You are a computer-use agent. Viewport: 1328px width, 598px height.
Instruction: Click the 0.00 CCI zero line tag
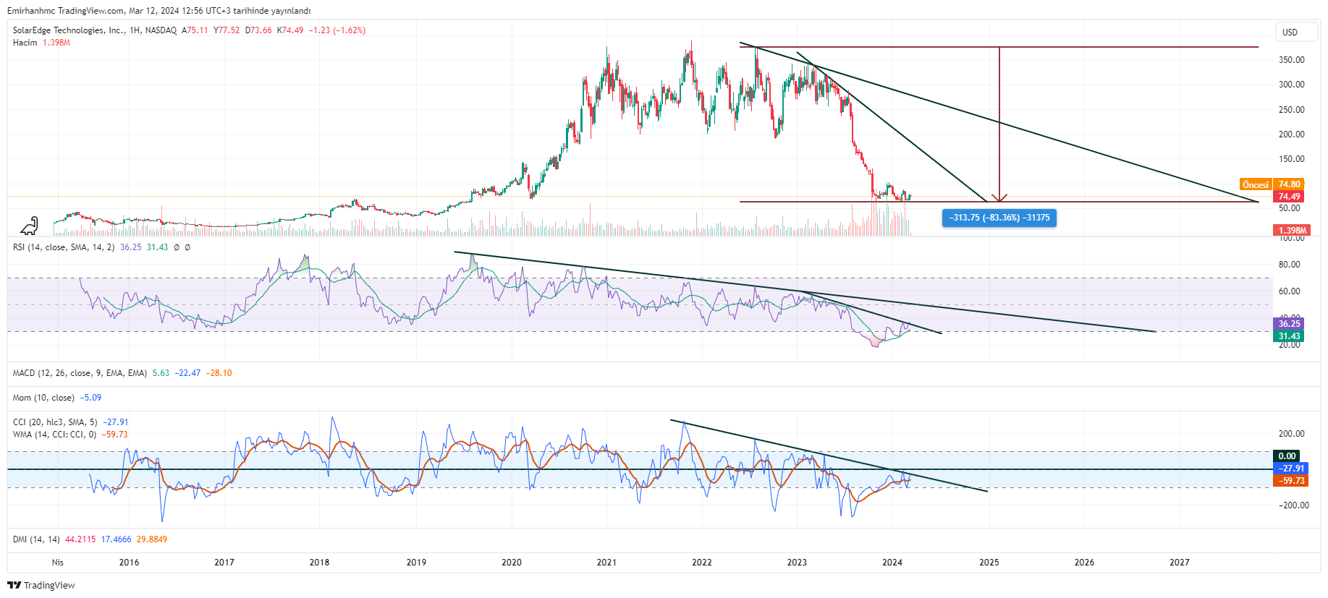click(x=1287, y=456)
